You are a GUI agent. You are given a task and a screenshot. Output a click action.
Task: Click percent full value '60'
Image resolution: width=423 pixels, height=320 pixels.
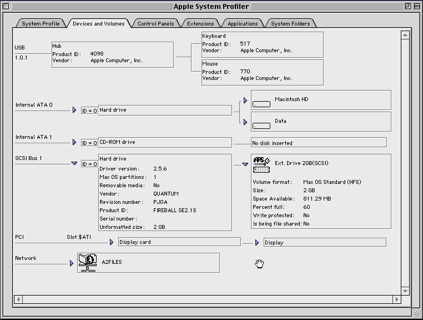[307, 207]
